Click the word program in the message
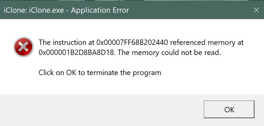The height and width of the screenshot is (126, 264). pyautogui.click(x=147, y=73)
